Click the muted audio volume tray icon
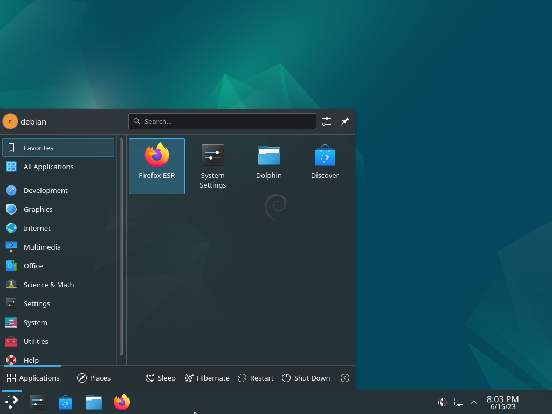552x414 pixels. click(x=442, y=402)
